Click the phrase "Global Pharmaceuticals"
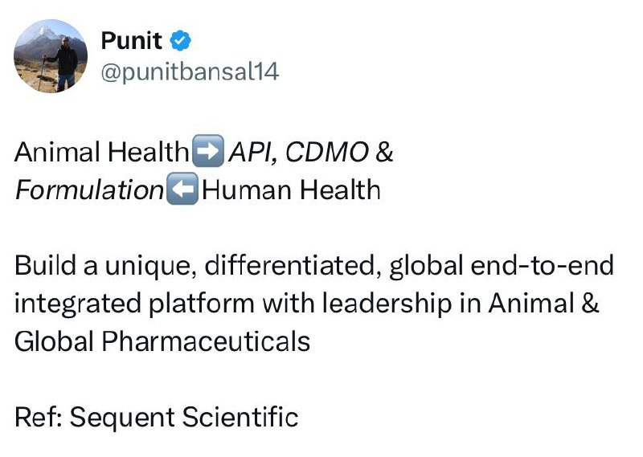643x457 pixels. (x=162, y=341)
